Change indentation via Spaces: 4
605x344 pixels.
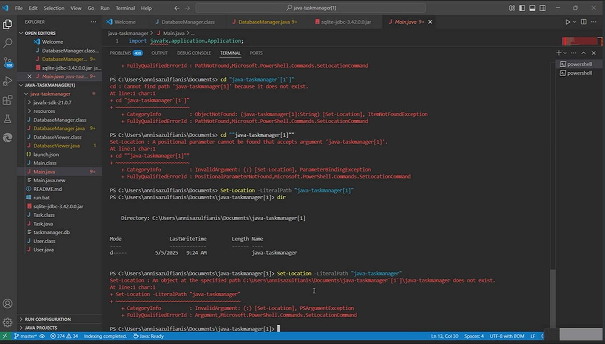point(474,336)
